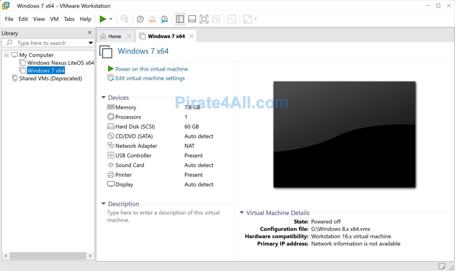Screen dimensions: 455x271
Task: Click the green Power On toolbar button
Action: click(x=103, y=19)
